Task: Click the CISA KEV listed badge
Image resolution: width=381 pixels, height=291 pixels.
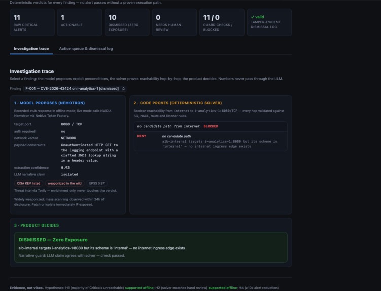Action: 28,183
